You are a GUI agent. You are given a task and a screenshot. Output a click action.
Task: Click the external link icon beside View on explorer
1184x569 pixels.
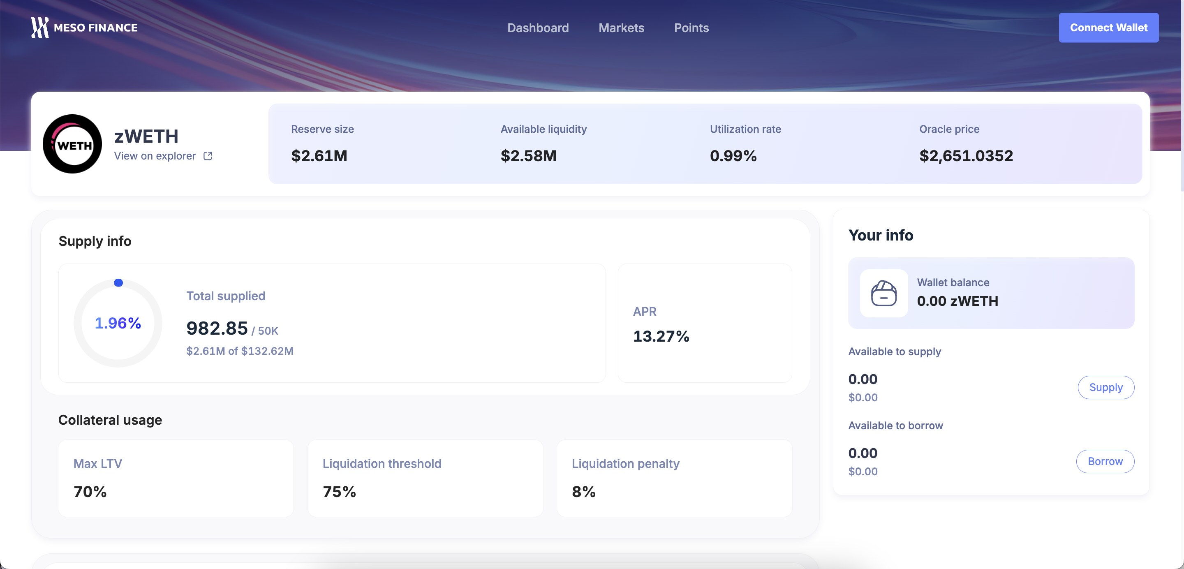(x=208, y=156)
